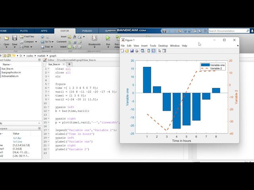
Task: Toggle the Insert Colorbar icon in Figure 1
Action: (x=148, y=51)
